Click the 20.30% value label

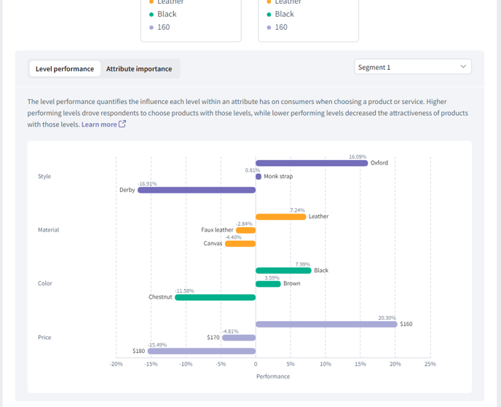(x=387, y=318)
